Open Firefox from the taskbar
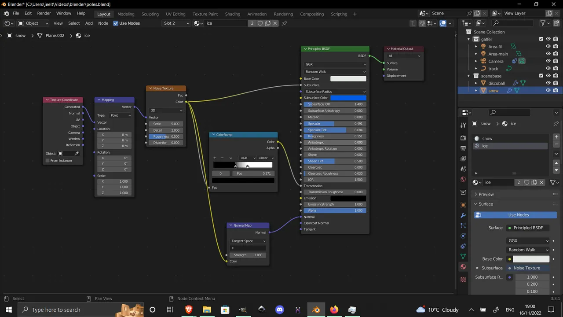563x317 pixels. (334, 310)
